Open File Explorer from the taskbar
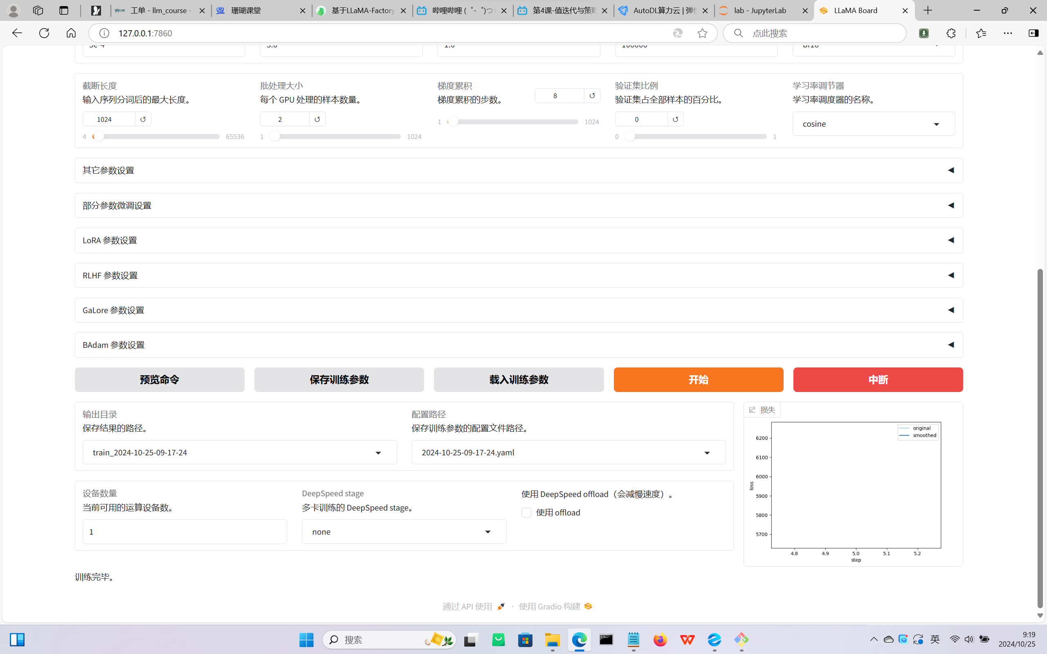1047x654 pixels. 552,639
